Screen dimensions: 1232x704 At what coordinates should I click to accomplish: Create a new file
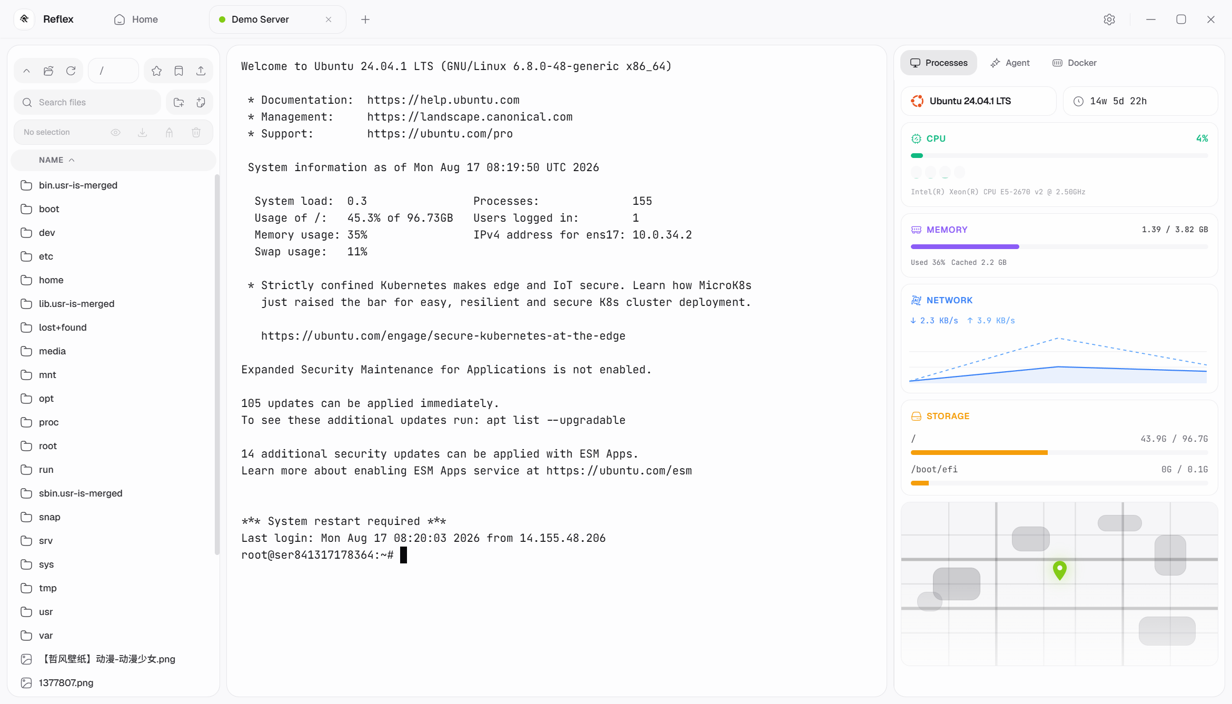tap(201, 102)
